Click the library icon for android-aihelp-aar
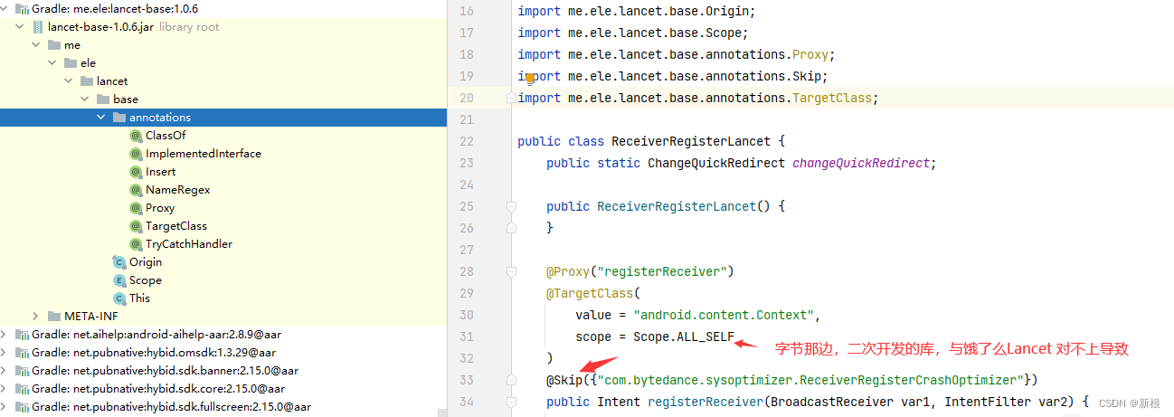The width and height of the screenshot is (1174, 417). 22,335
